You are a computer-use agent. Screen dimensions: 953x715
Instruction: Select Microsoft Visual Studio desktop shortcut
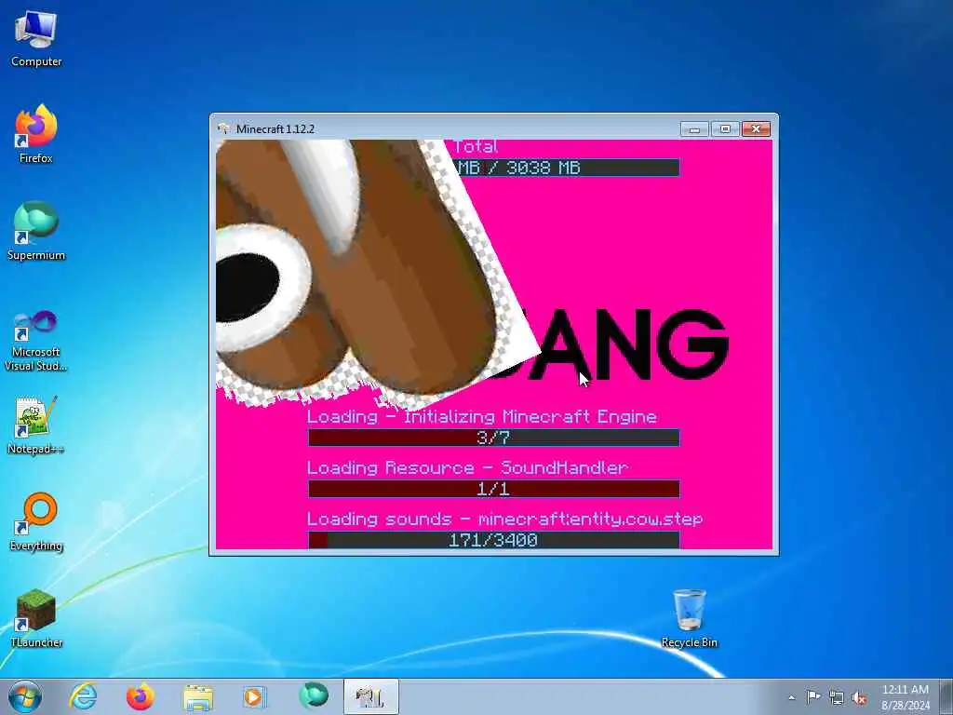point(36,341)
